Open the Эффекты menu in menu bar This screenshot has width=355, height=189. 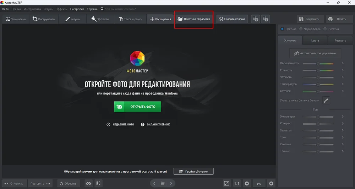[61, 9]
